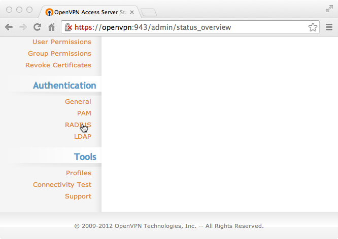Open Group Permissions page
Viewport: 338px width, 239px height.
59,53
